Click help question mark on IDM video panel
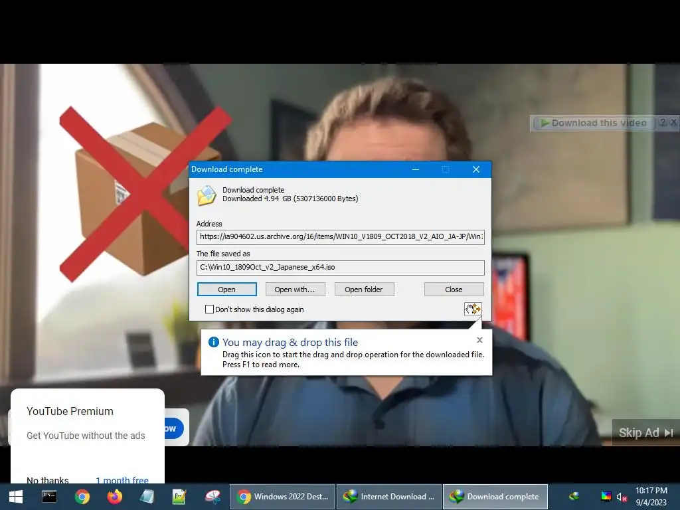Image resolution: width=680 pixels, height=510 pixels. click(663, 123)
